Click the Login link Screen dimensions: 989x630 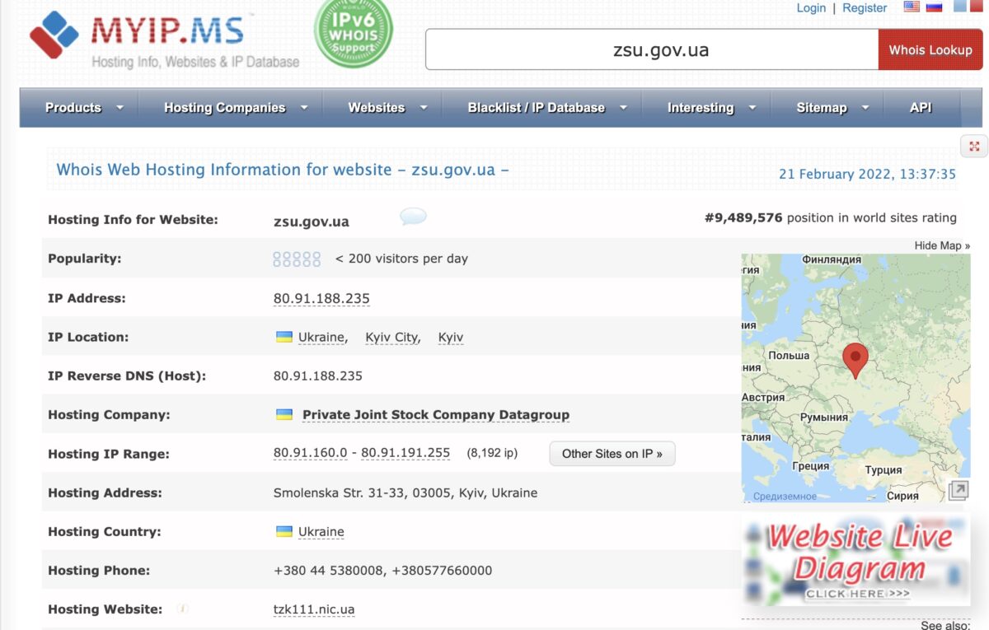pos(811,7)
